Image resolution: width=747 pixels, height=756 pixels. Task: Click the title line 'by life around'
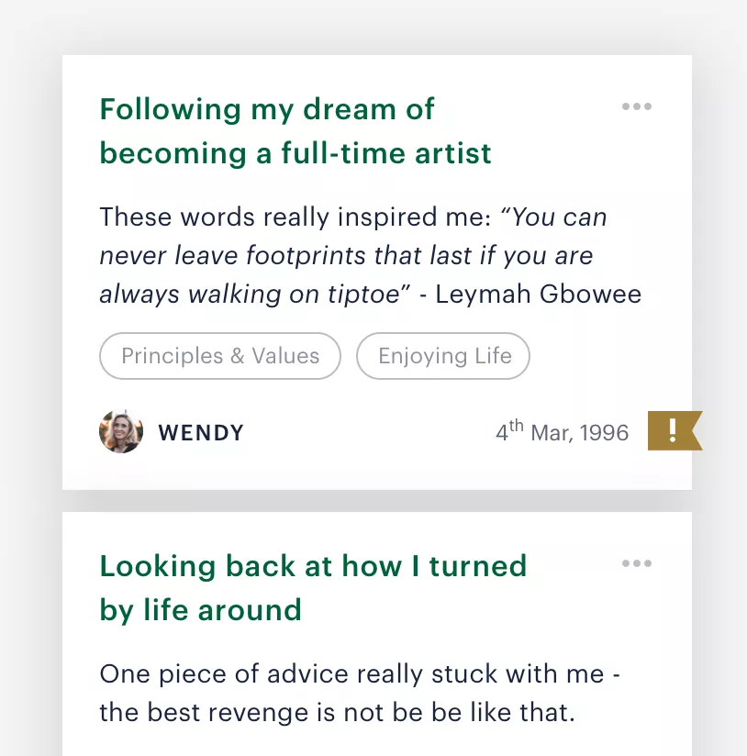click(x=201, y=610)
